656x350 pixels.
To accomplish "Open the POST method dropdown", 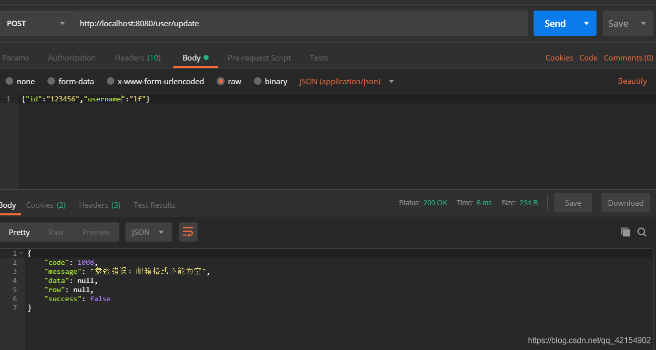I will coord(36,23).
